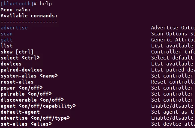195x128 pixels.
Task: Click 'show [ctrl]' command text
Action: click(x=17, y=52)
